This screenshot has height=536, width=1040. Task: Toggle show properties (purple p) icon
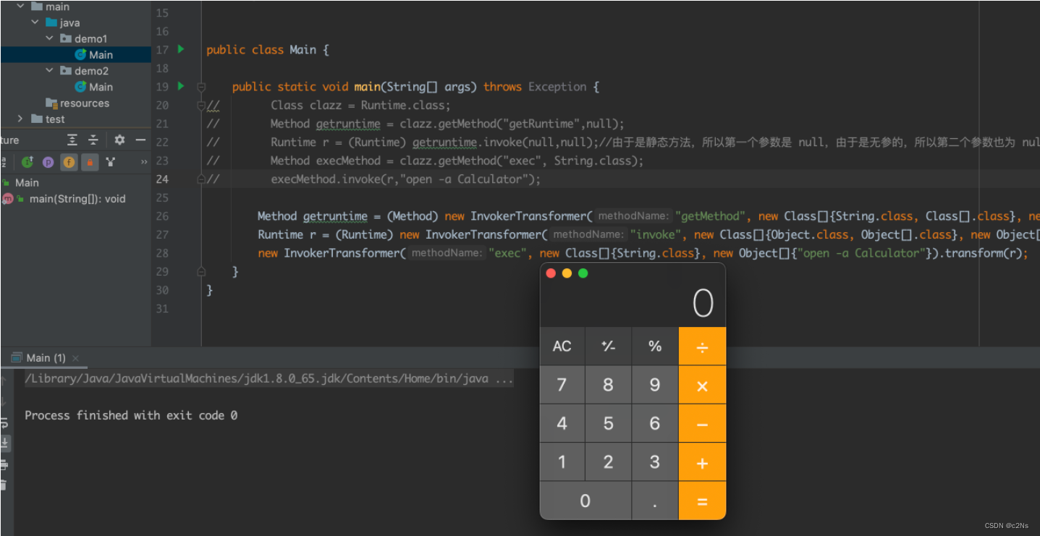pos(48,162)
